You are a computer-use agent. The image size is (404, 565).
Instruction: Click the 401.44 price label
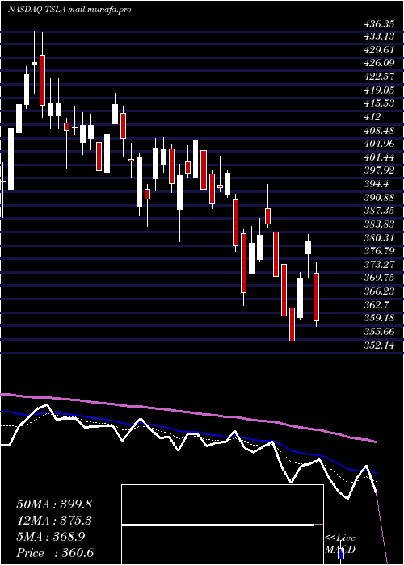click(379, 157)
